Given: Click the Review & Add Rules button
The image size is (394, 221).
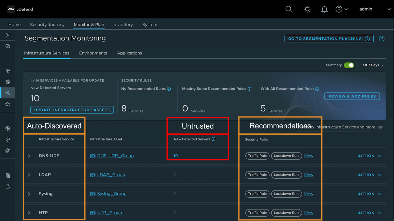Looking at the screenshot, I should click(x=352, y=96).
